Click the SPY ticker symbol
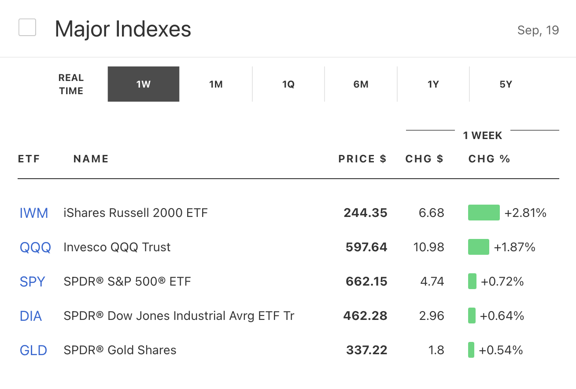576x389 pixels. [33, 282]
